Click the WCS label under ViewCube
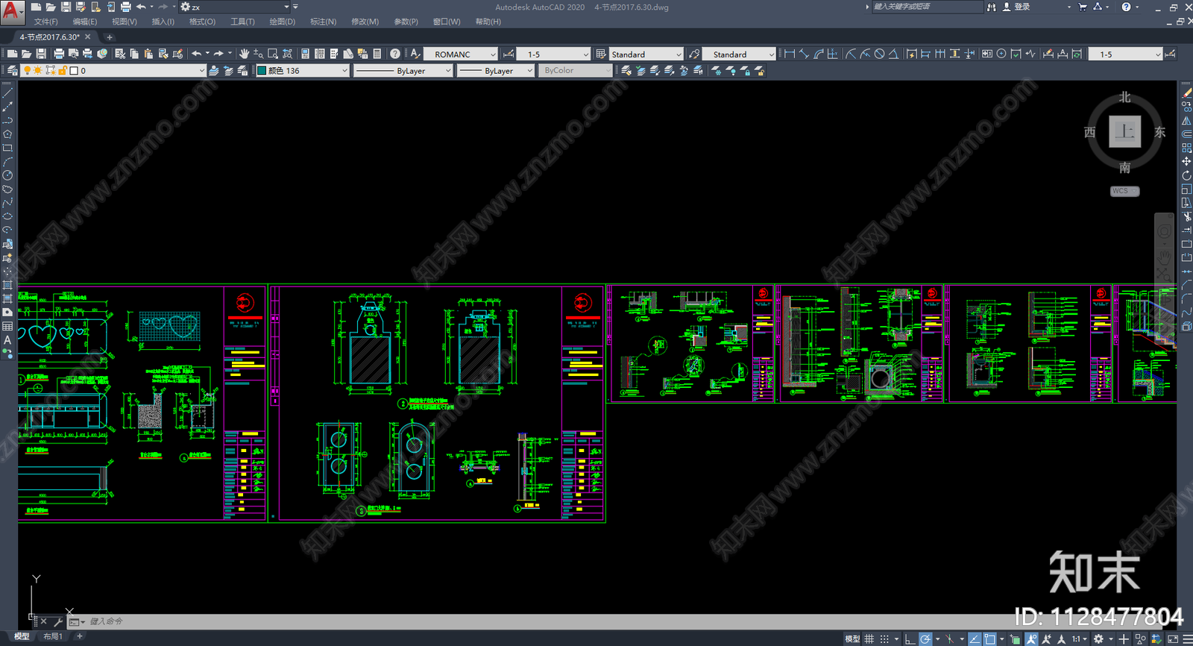Image resolution: width=1193 pixels, height=646 pixels. [x=1124, y=191]
